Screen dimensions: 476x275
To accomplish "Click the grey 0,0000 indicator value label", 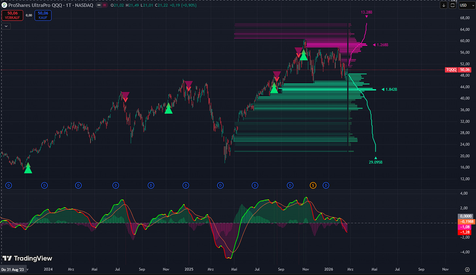I will coord(466,216).
